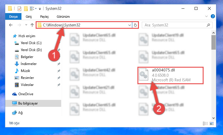Click the vertical scrollbar thumb

[213, 42]
